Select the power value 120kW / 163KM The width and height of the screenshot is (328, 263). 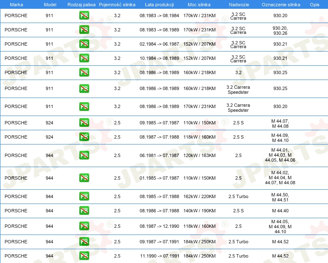200,155
